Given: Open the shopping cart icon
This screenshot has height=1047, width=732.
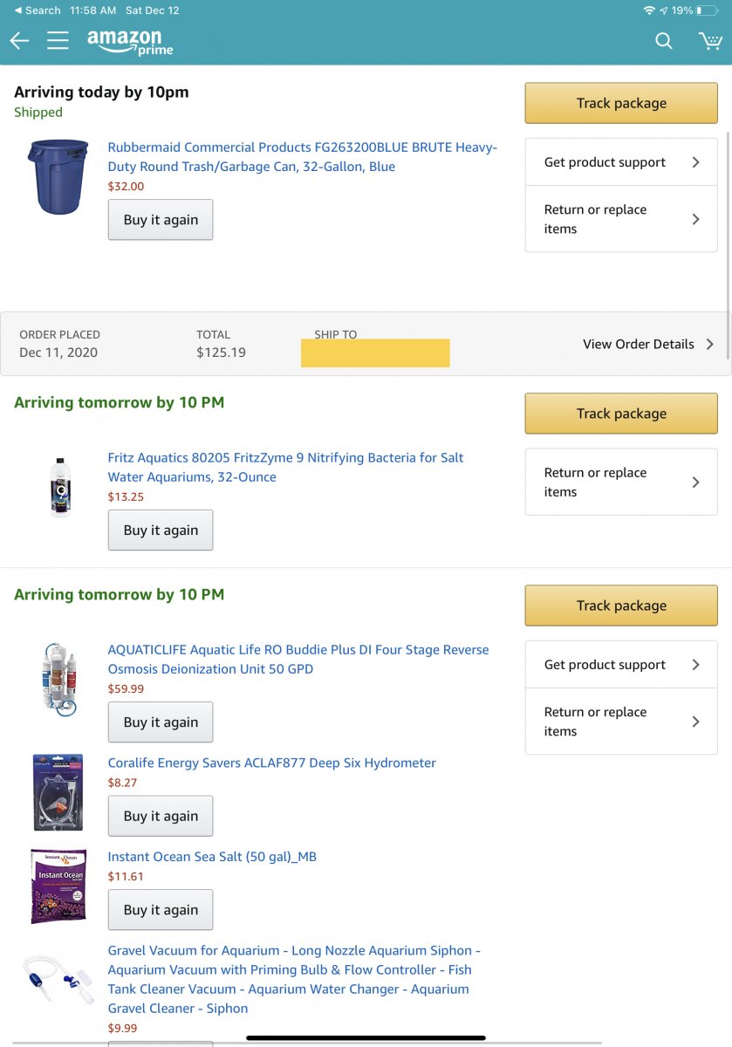Looking at the screenshot, I should tap(710, 41).
